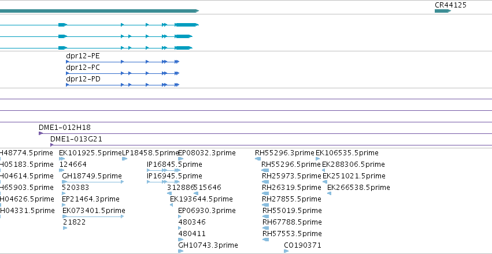Select the EP06930.3prime EST label
The height and width of the screenshot is (254, 492).
[x=207, y=211]
